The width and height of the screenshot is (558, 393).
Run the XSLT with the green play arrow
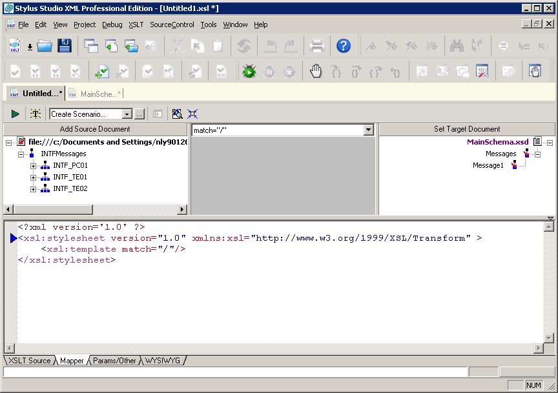15,114
